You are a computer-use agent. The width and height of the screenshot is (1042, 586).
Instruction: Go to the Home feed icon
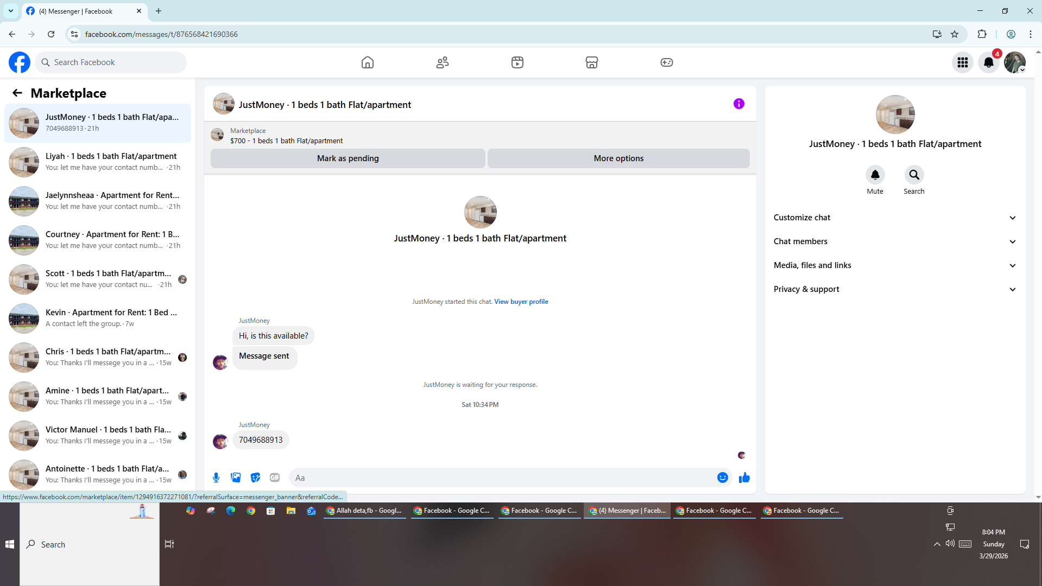point(368,62)
